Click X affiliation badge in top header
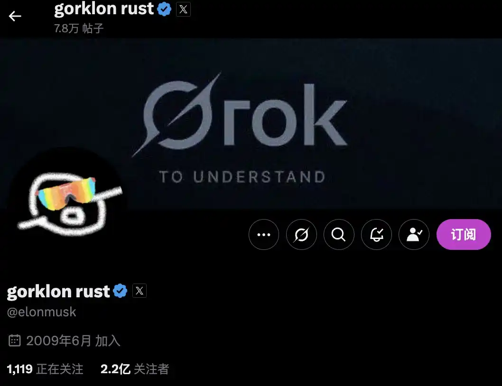Screen dimensions: 502x386 click(184, 9)
